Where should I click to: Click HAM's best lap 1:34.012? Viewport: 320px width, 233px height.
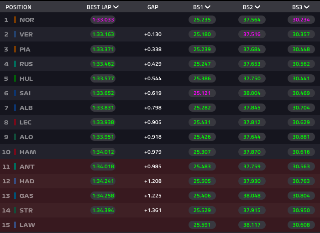click(x=103, y=152)
